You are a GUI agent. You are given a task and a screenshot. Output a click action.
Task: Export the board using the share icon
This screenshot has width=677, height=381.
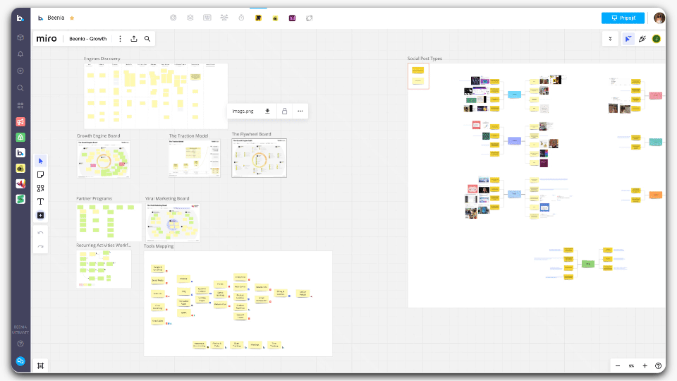(x=134, y=39)
